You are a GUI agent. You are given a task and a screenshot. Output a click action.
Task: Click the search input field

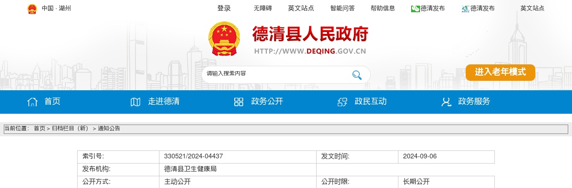tap(275, 74)
